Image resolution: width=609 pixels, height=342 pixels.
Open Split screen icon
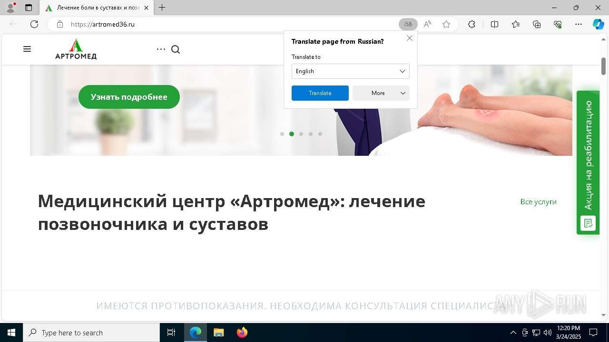[x=494, y=24]
